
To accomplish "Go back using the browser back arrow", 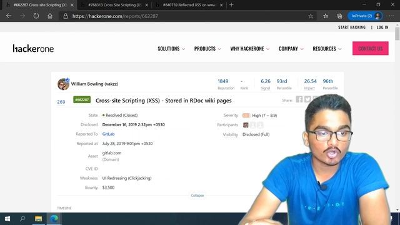I will coord(9,16).
